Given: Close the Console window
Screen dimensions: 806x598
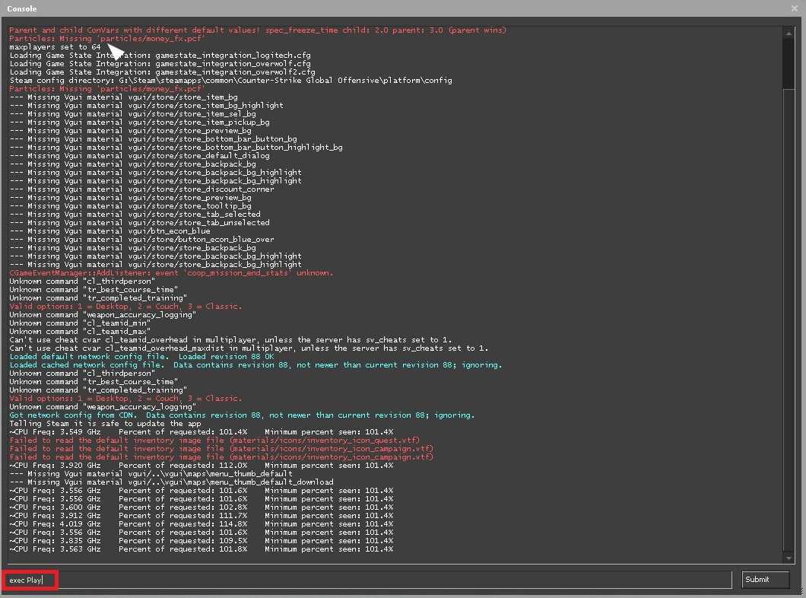Looking at the screenshot, I should point(795,8).
